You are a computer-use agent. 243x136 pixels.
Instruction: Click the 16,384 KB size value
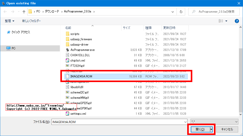coord(135,76)
